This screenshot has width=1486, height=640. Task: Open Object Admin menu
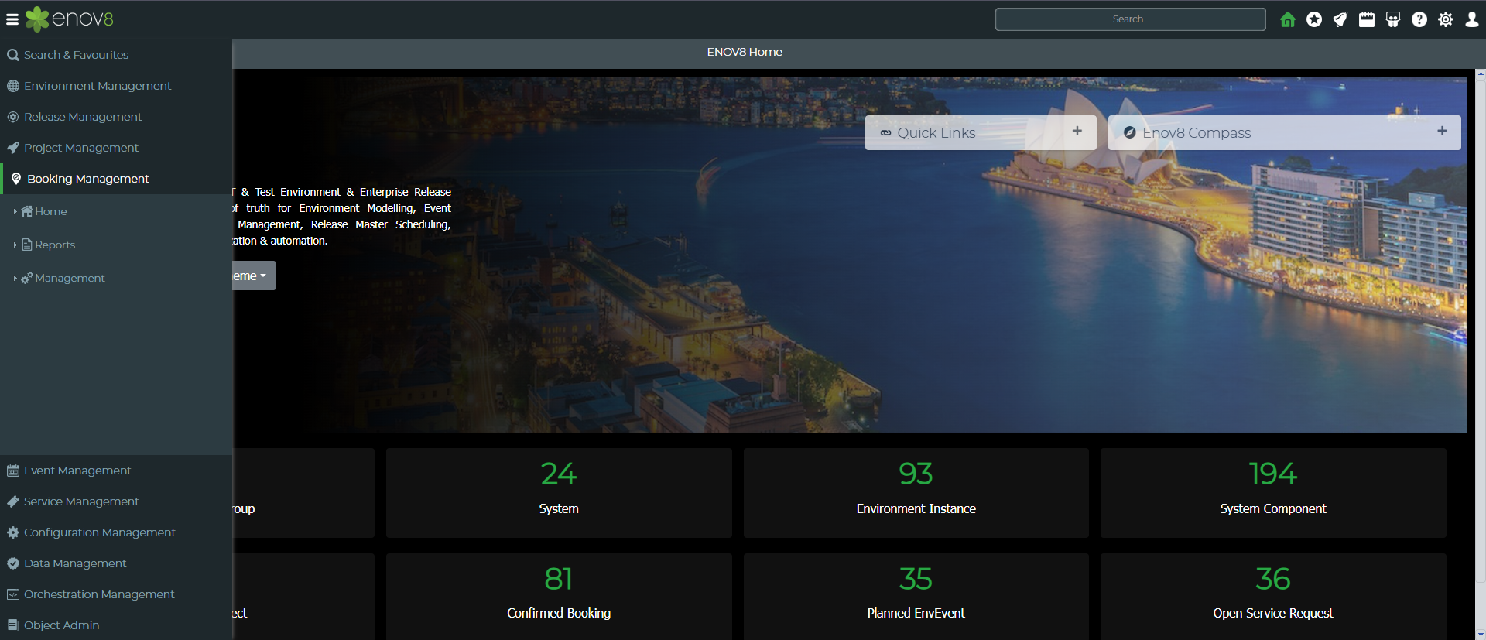click(x=116, y=625)
